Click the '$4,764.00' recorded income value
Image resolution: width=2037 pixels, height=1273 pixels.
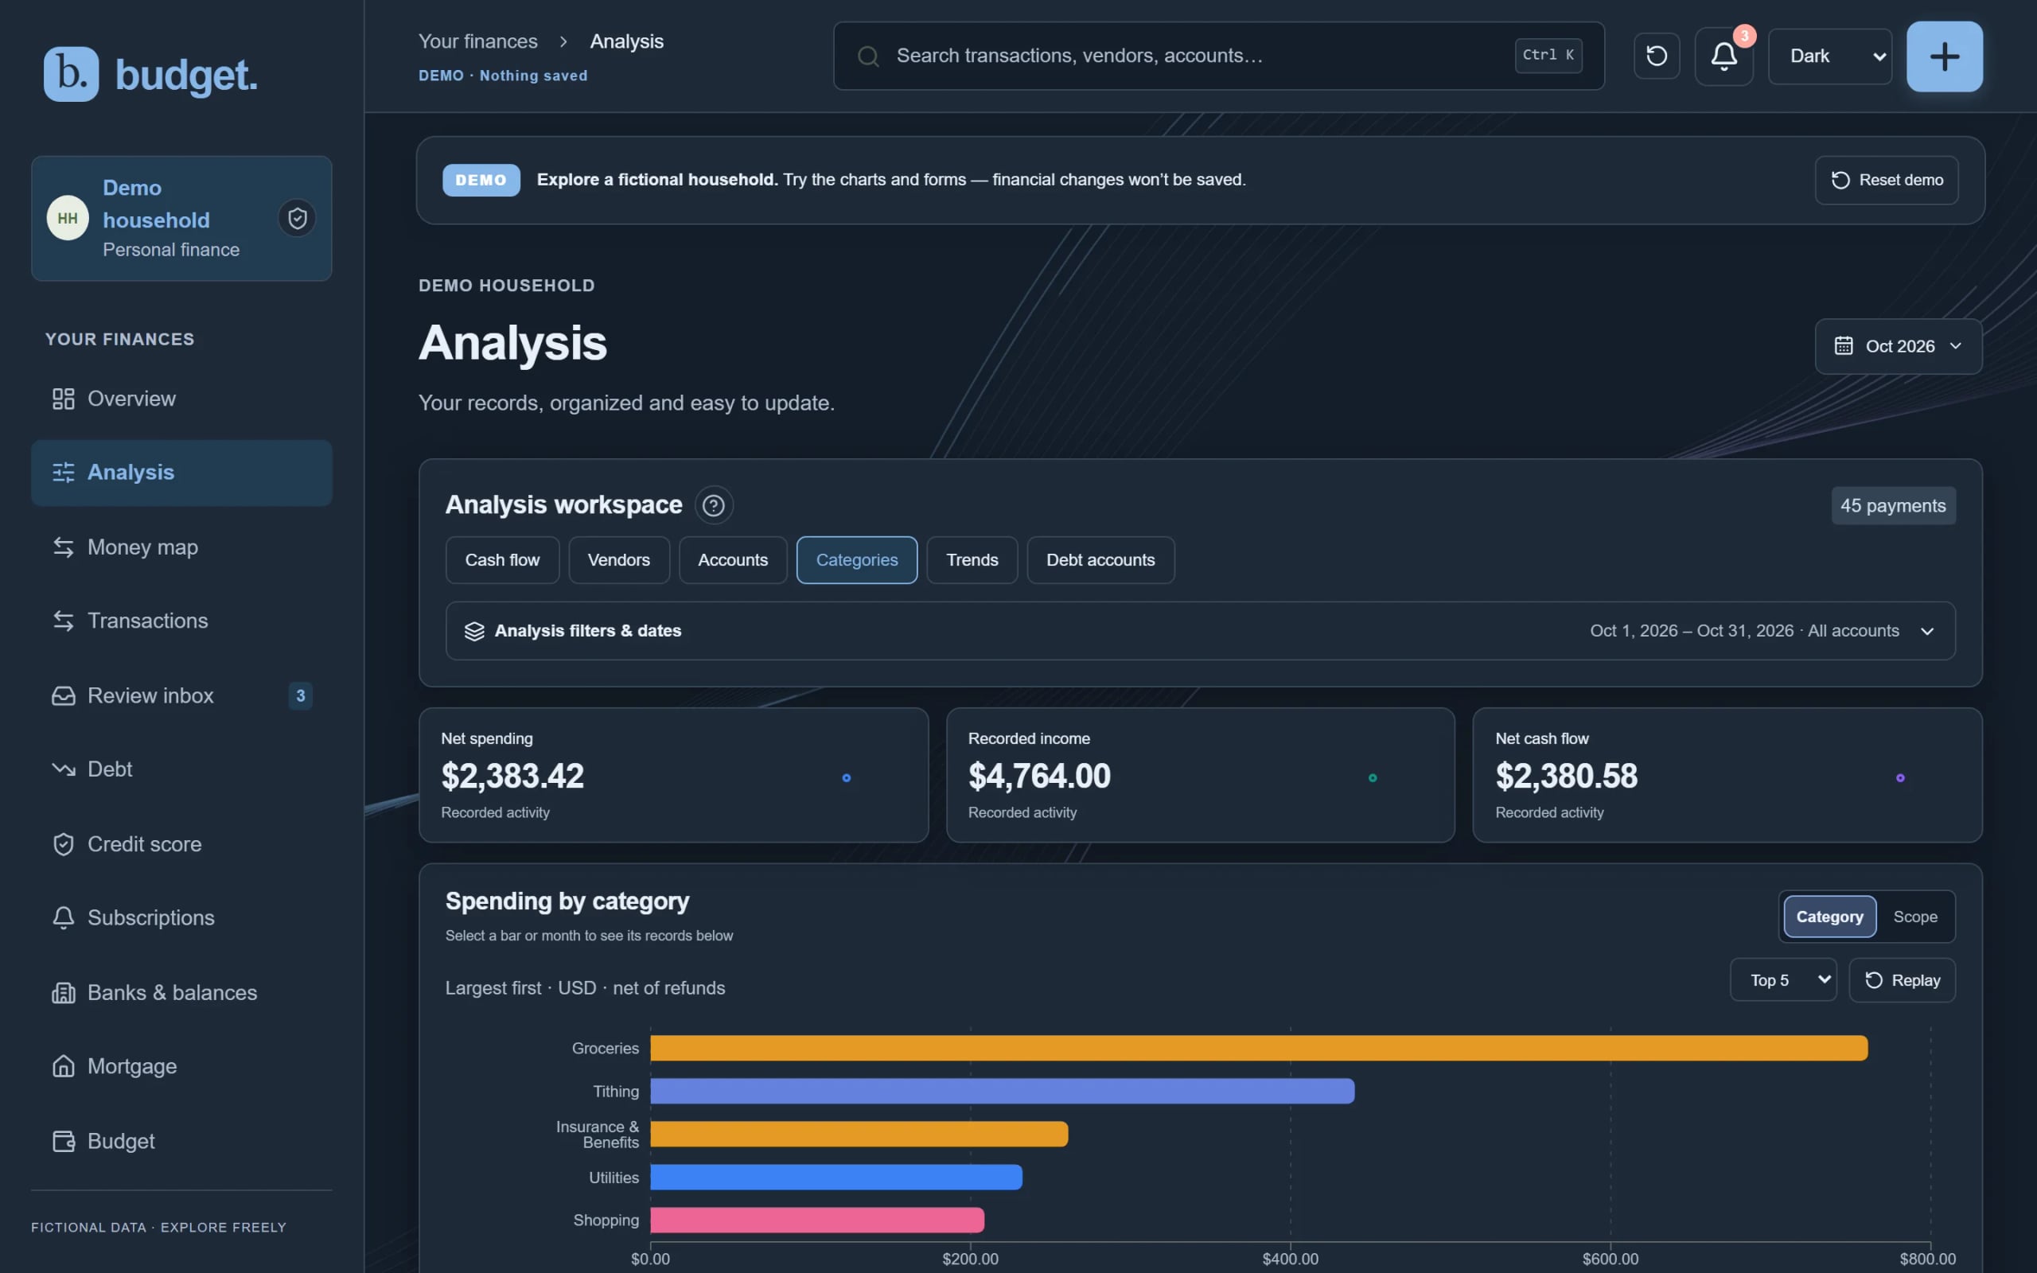tap(1039, 777)
